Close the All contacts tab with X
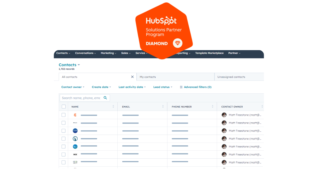This screenshot has height=180, width=321. click(x=132, y=77)
